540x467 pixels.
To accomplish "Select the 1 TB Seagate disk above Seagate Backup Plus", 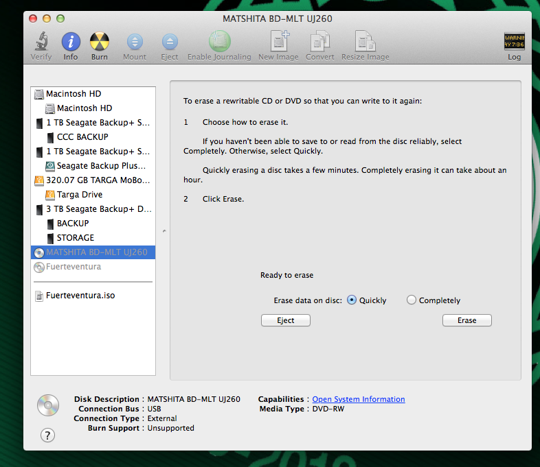I will click(x=93, y=152).
